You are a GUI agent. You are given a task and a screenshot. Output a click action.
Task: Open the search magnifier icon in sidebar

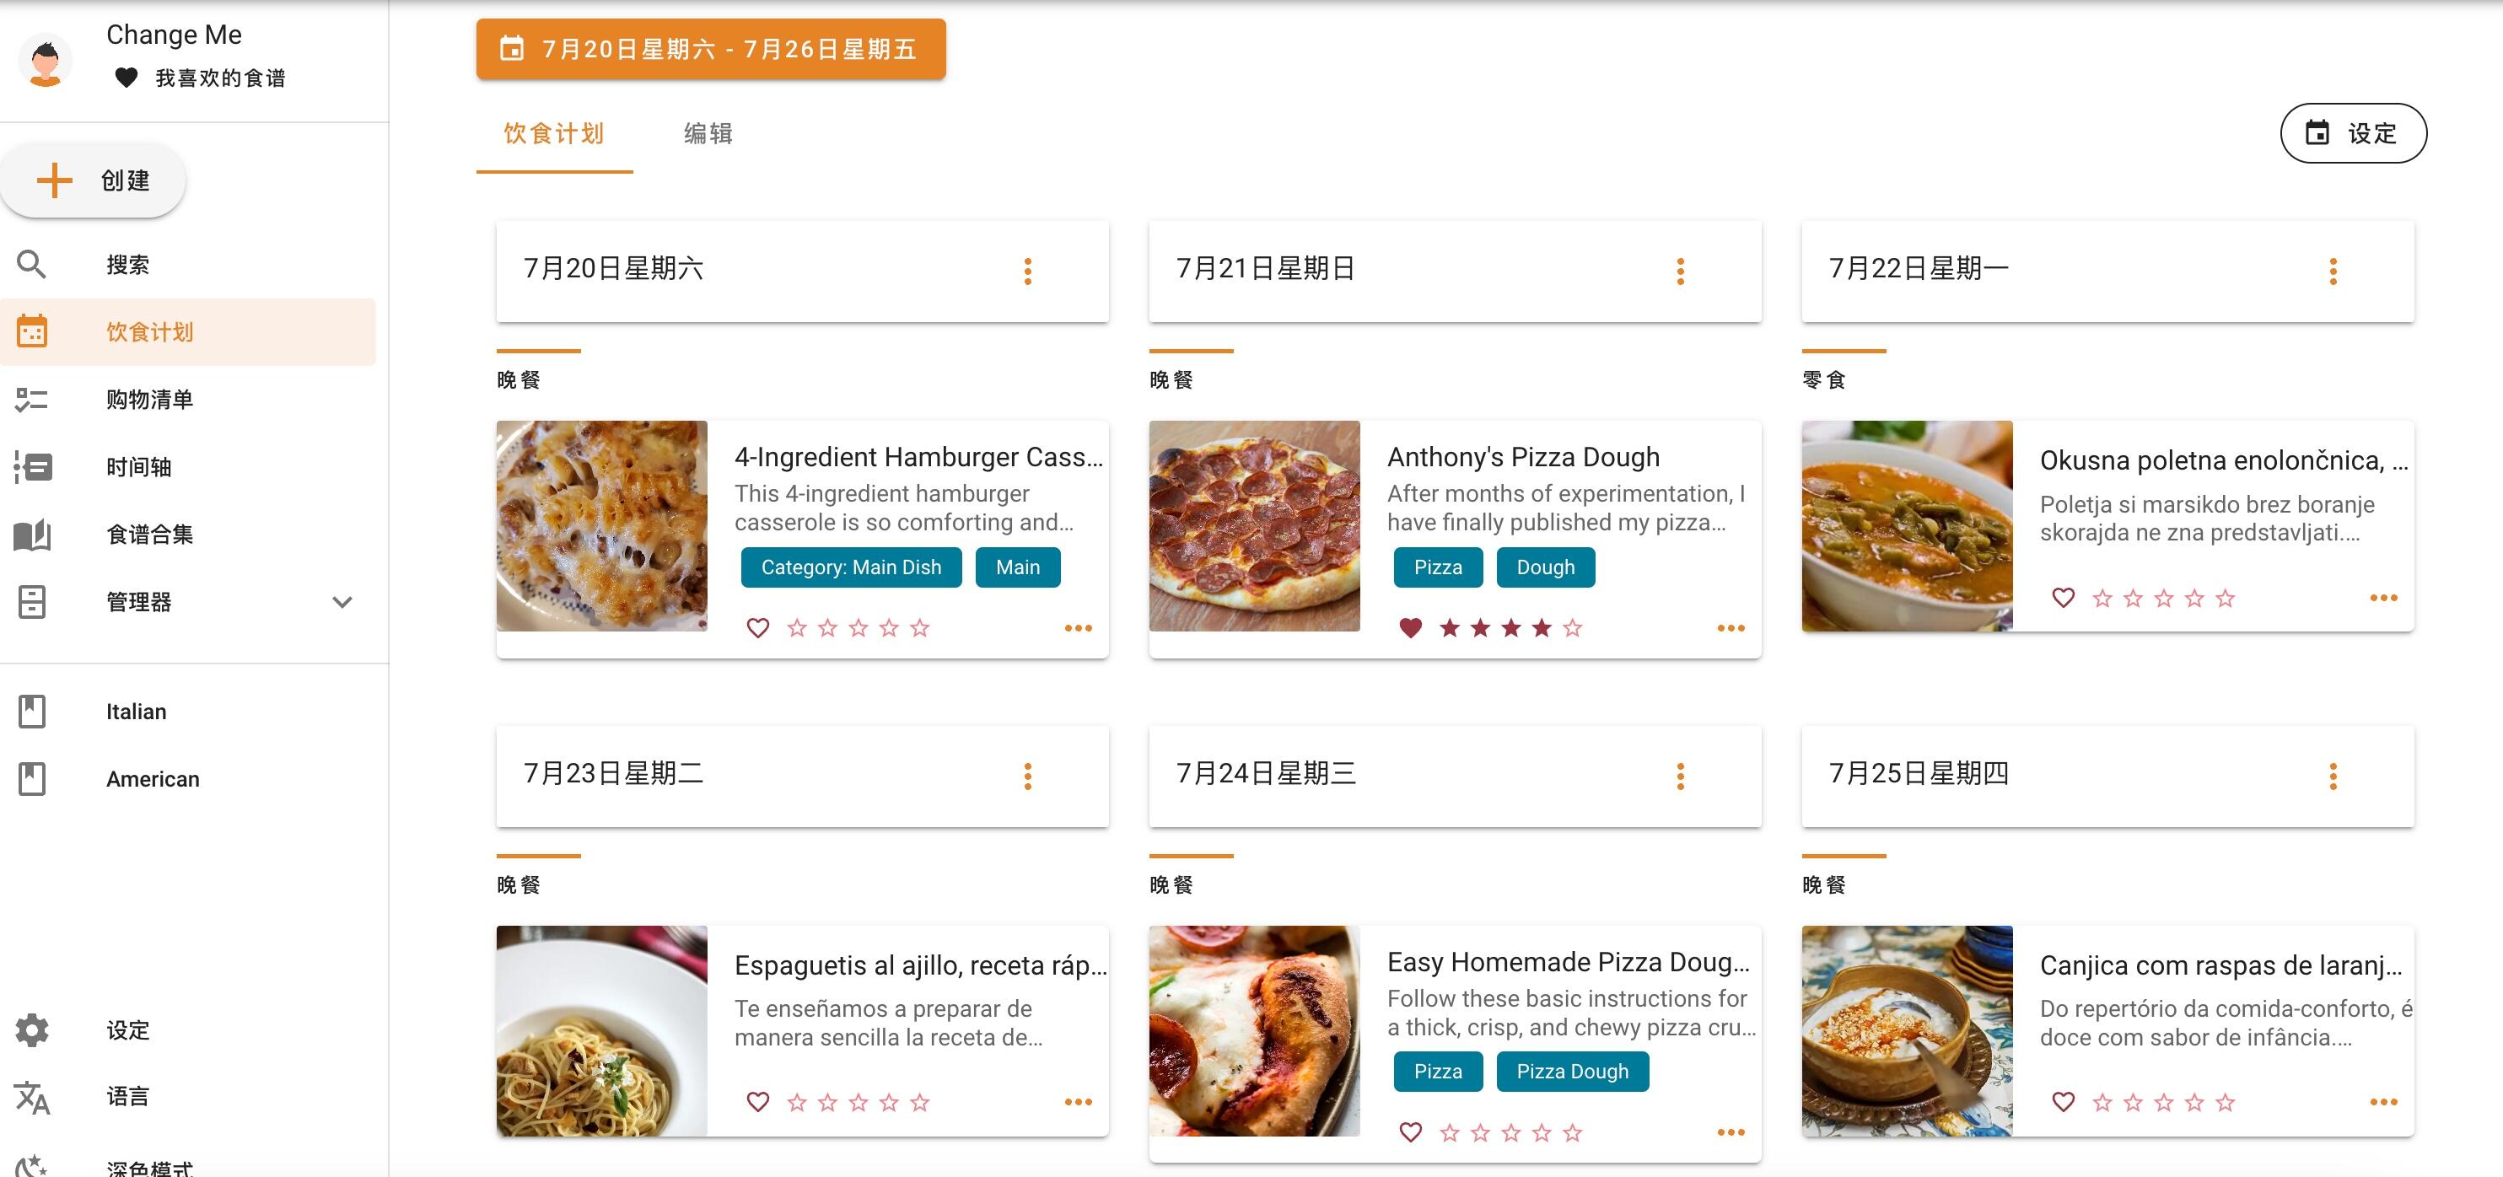point(32,264)
